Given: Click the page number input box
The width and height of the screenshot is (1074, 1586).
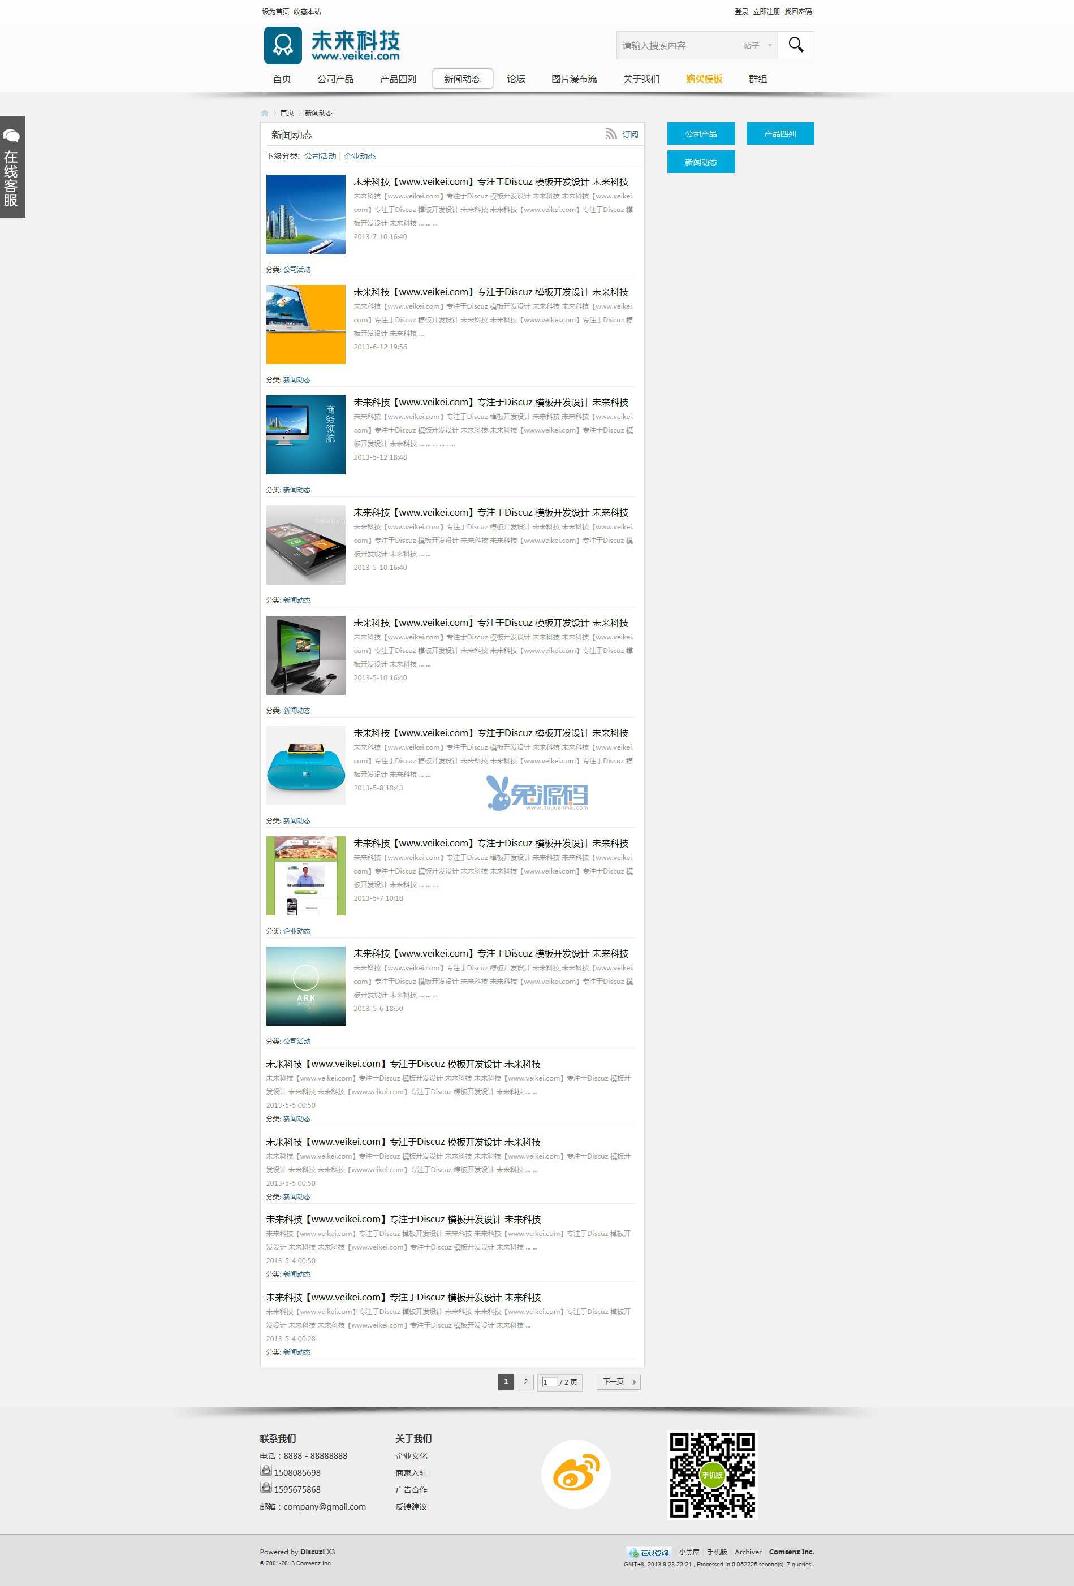Looking at the screenshot, I should (x=550, y=1382).
